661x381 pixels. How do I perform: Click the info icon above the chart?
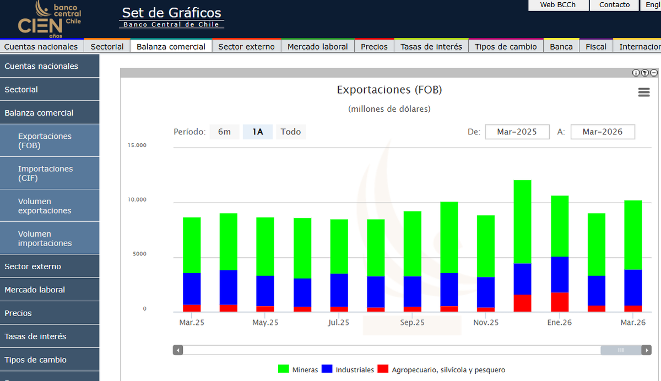pos(635,72)
